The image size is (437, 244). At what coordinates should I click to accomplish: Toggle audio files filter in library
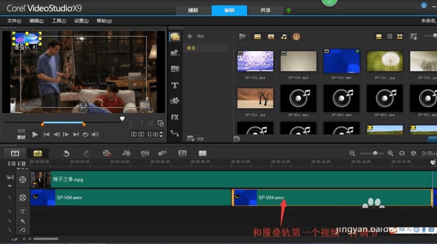[x=284, y=37]
